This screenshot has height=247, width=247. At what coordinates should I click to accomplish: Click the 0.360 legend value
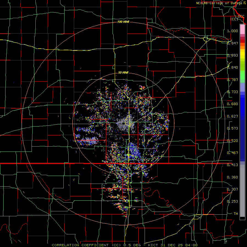232,177
